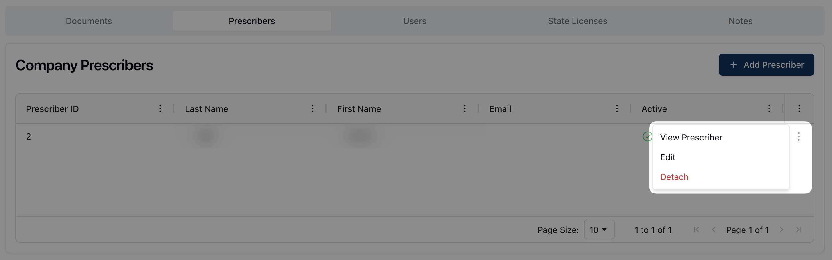Click the row actions three-dot icon
832x260 pixels.
point(798,136)
